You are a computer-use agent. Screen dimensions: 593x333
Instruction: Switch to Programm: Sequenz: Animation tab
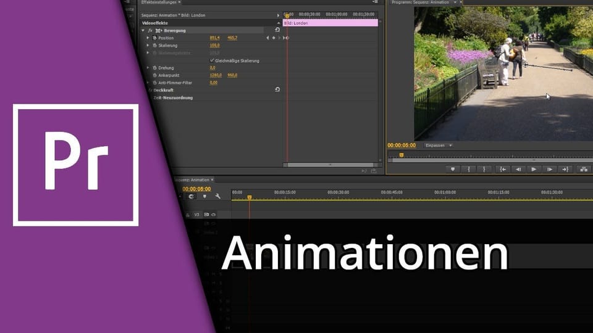(420, 2)
